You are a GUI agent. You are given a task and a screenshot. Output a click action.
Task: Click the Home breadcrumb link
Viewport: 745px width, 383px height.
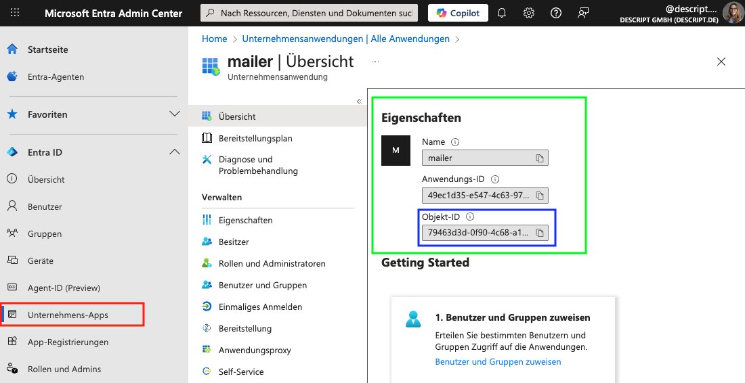(214, 39)
